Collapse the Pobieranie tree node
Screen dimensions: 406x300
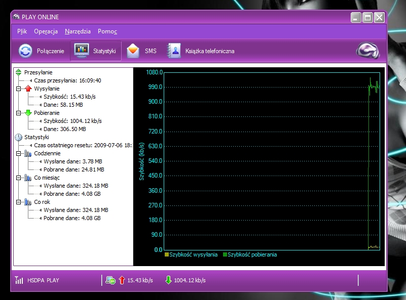(x=19, y=113)
